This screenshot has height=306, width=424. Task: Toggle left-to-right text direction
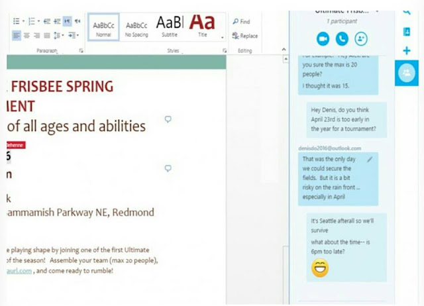coord(68,21)
